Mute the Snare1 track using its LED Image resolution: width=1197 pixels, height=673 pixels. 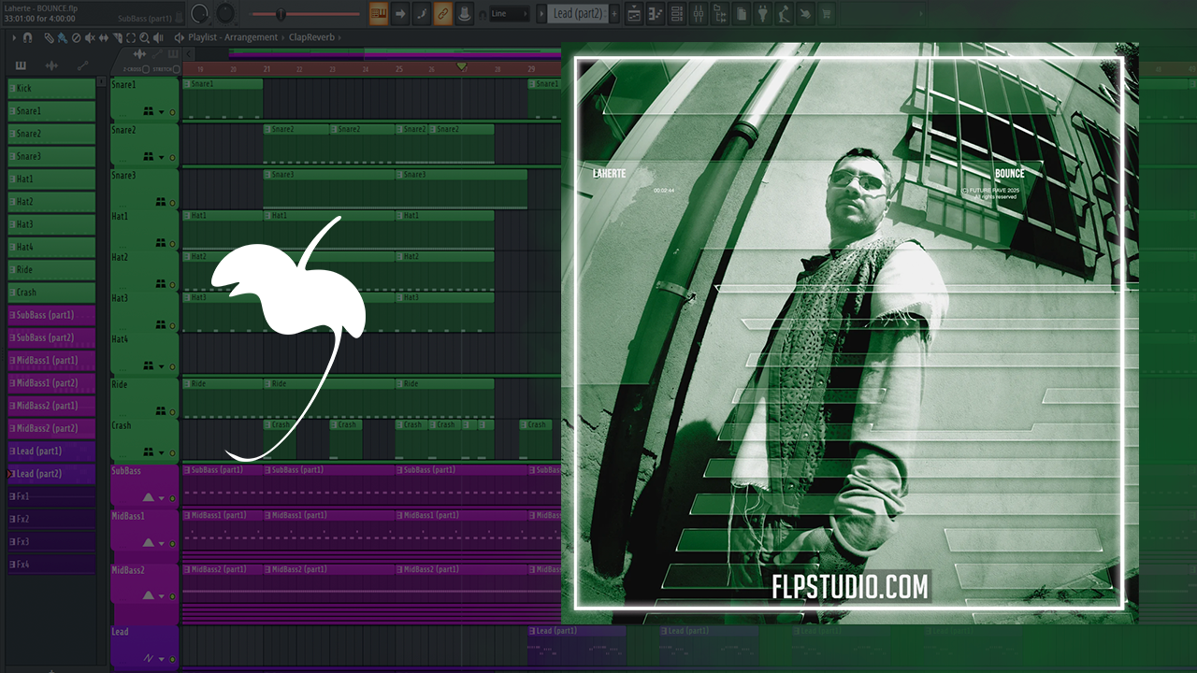(x=172, y=113)
